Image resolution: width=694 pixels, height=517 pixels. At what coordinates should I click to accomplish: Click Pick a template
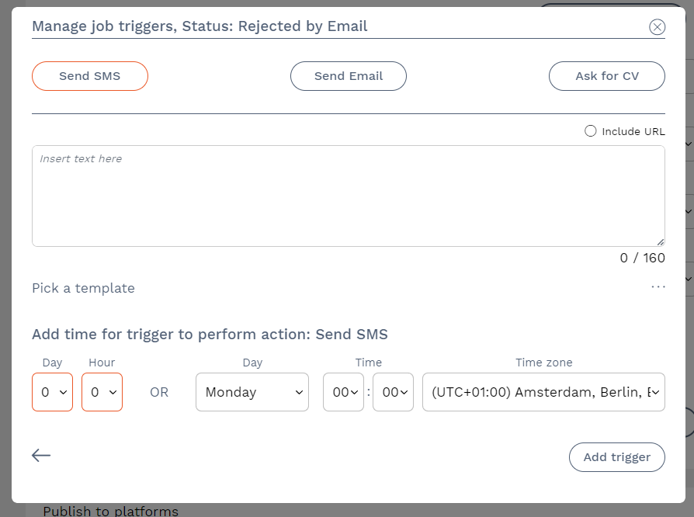coord(83,288)
